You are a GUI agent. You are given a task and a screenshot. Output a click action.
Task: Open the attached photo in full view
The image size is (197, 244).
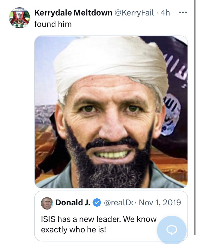pos(111,112)
